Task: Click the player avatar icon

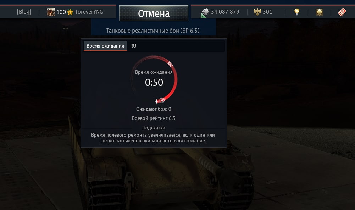Action: (51, 12)
